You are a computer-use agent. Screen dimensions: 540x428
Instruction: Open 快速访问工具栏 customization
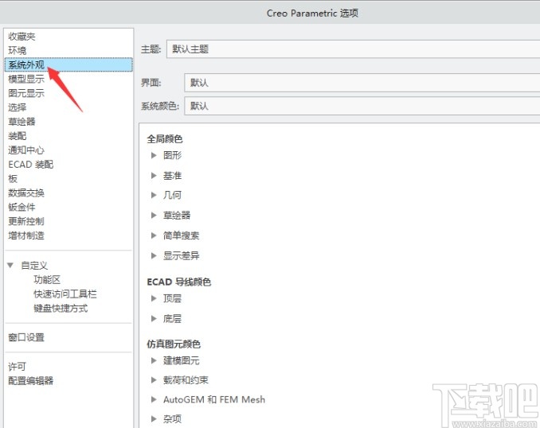65,294
